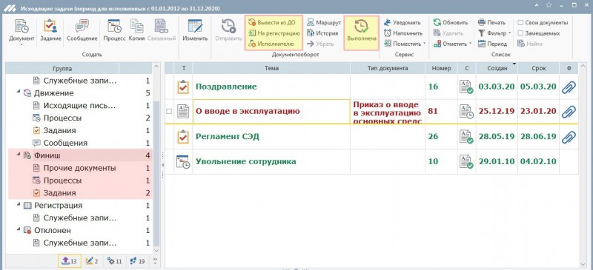Open the Поздравление task row
This screenshot has width=593, height=270.
point(371,87)
